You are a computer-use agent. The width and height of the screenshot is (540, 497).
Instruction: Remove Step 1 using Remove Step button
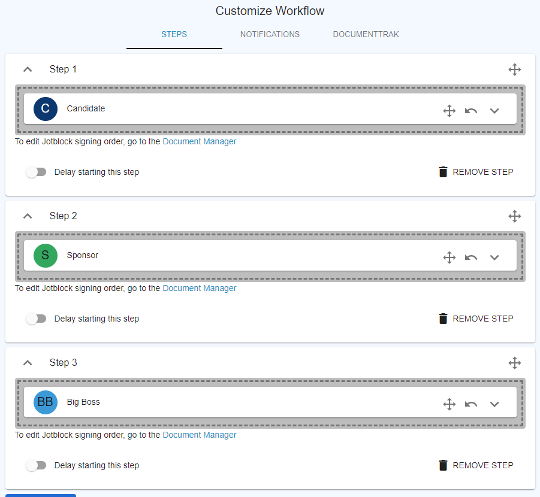point(476,172)
